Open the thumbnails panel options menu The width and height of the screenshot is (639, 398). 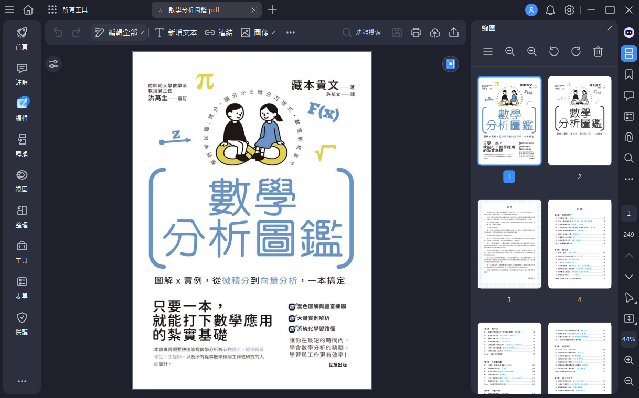[488, 51]
